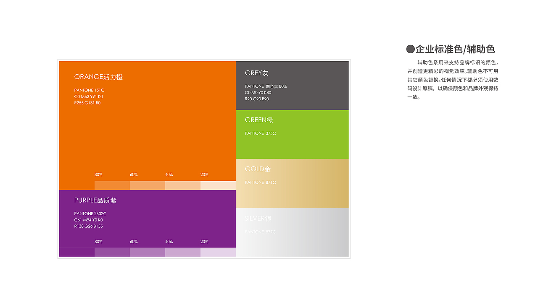Click the "C0 M0 Y0 K80" value
This screenshot has width=538, height=302.
tap(258, 93)
